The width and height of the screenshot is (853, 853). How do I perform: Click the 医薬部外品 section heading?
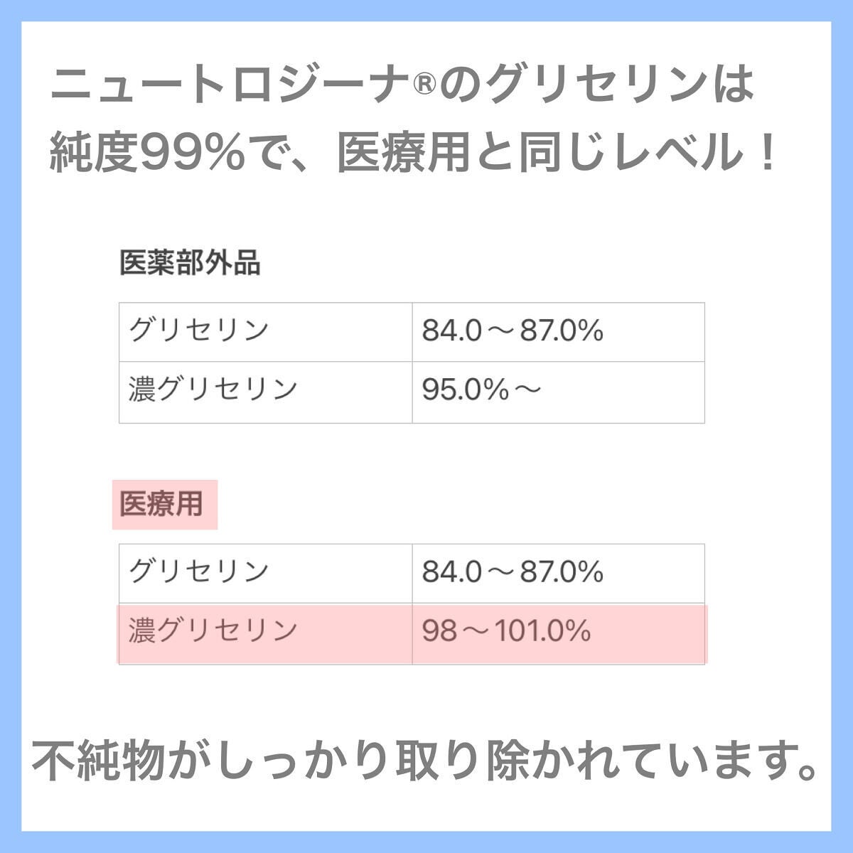pos(190,263)
